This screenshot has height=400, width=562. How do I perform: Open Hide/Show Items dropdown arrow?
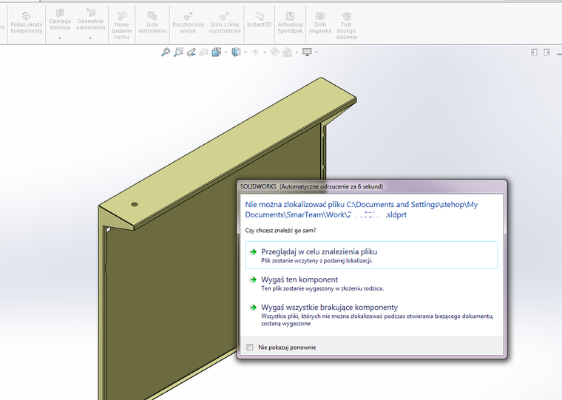tap(265, 52)
